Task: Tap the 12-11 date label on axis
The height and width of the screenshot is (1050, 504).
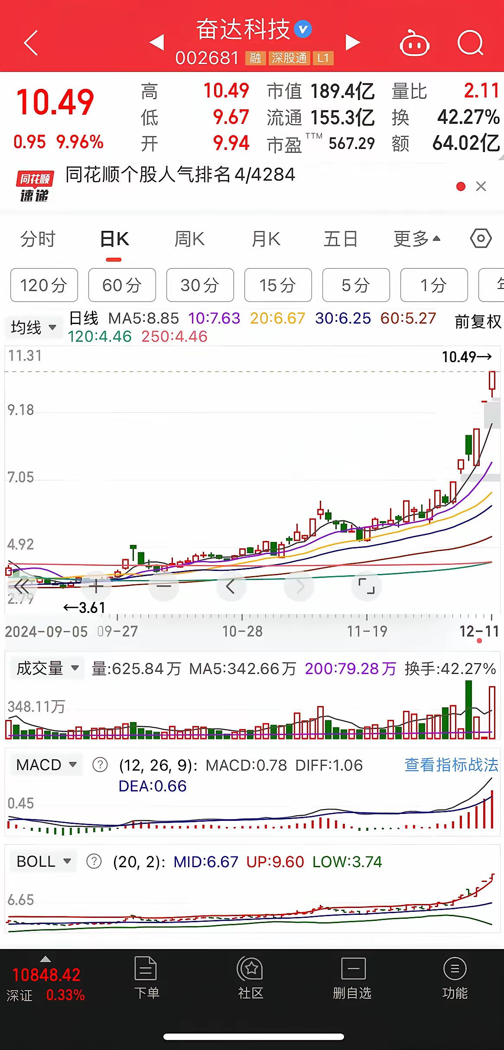Action: [479, 632]
